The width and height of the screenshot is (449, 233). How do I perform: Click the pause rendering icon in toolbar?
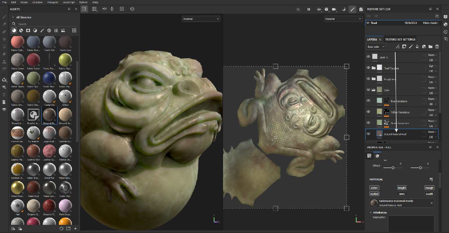308,9
